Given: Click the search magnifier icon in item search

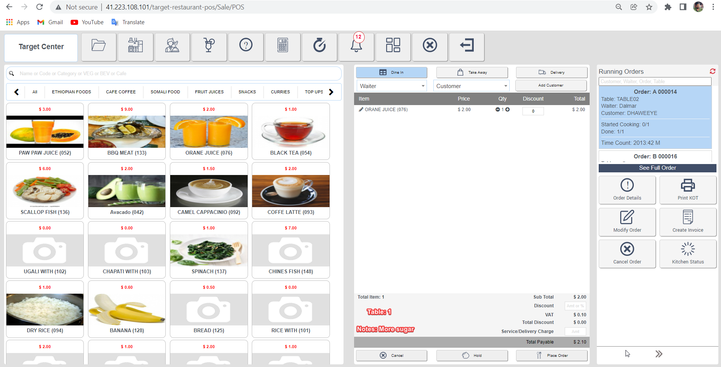Looking at the screenshot, I should point(12,74).
